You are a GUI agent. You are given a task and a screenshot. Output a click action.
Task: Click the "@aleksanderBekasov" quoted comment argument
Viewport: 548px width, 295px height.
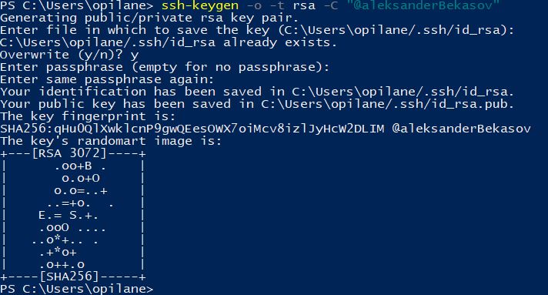coord(423,5)
